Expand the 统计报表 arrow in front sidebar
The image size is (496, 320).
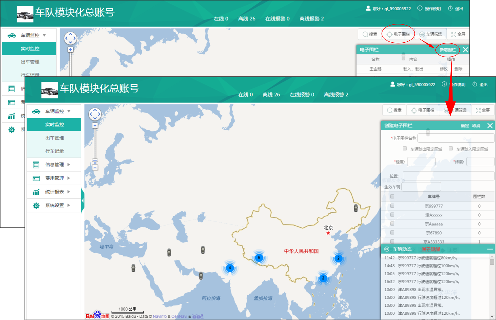(x=69, y=192)
